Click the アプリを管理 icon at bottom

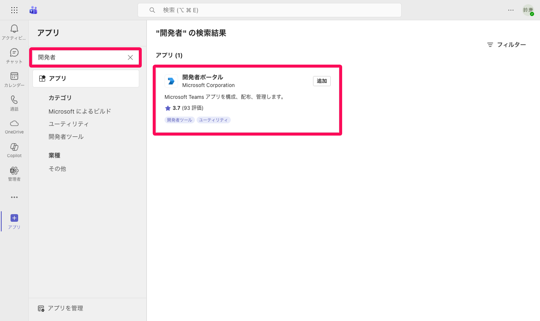[41, 308]
